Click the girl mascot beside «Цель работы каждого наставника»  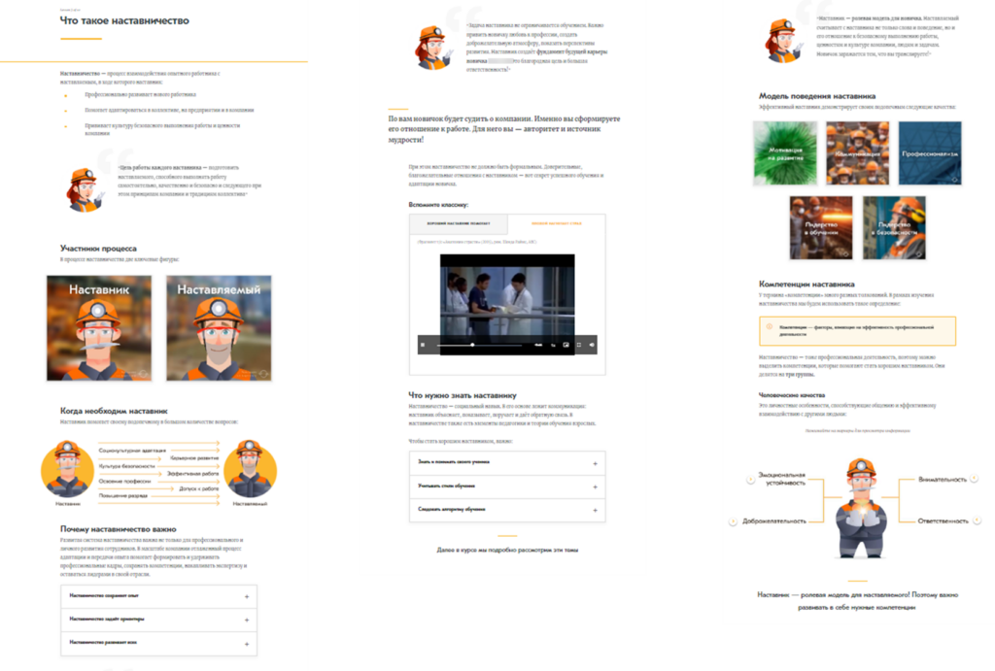(85, 189)
